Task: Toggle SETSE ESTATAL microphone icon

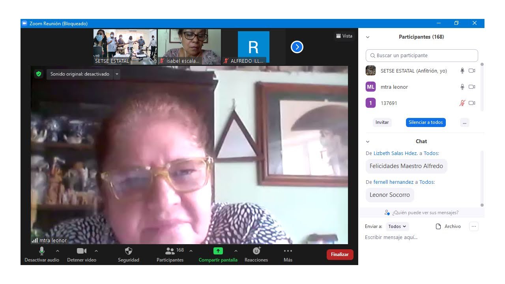Action: [x=462, y=71]
